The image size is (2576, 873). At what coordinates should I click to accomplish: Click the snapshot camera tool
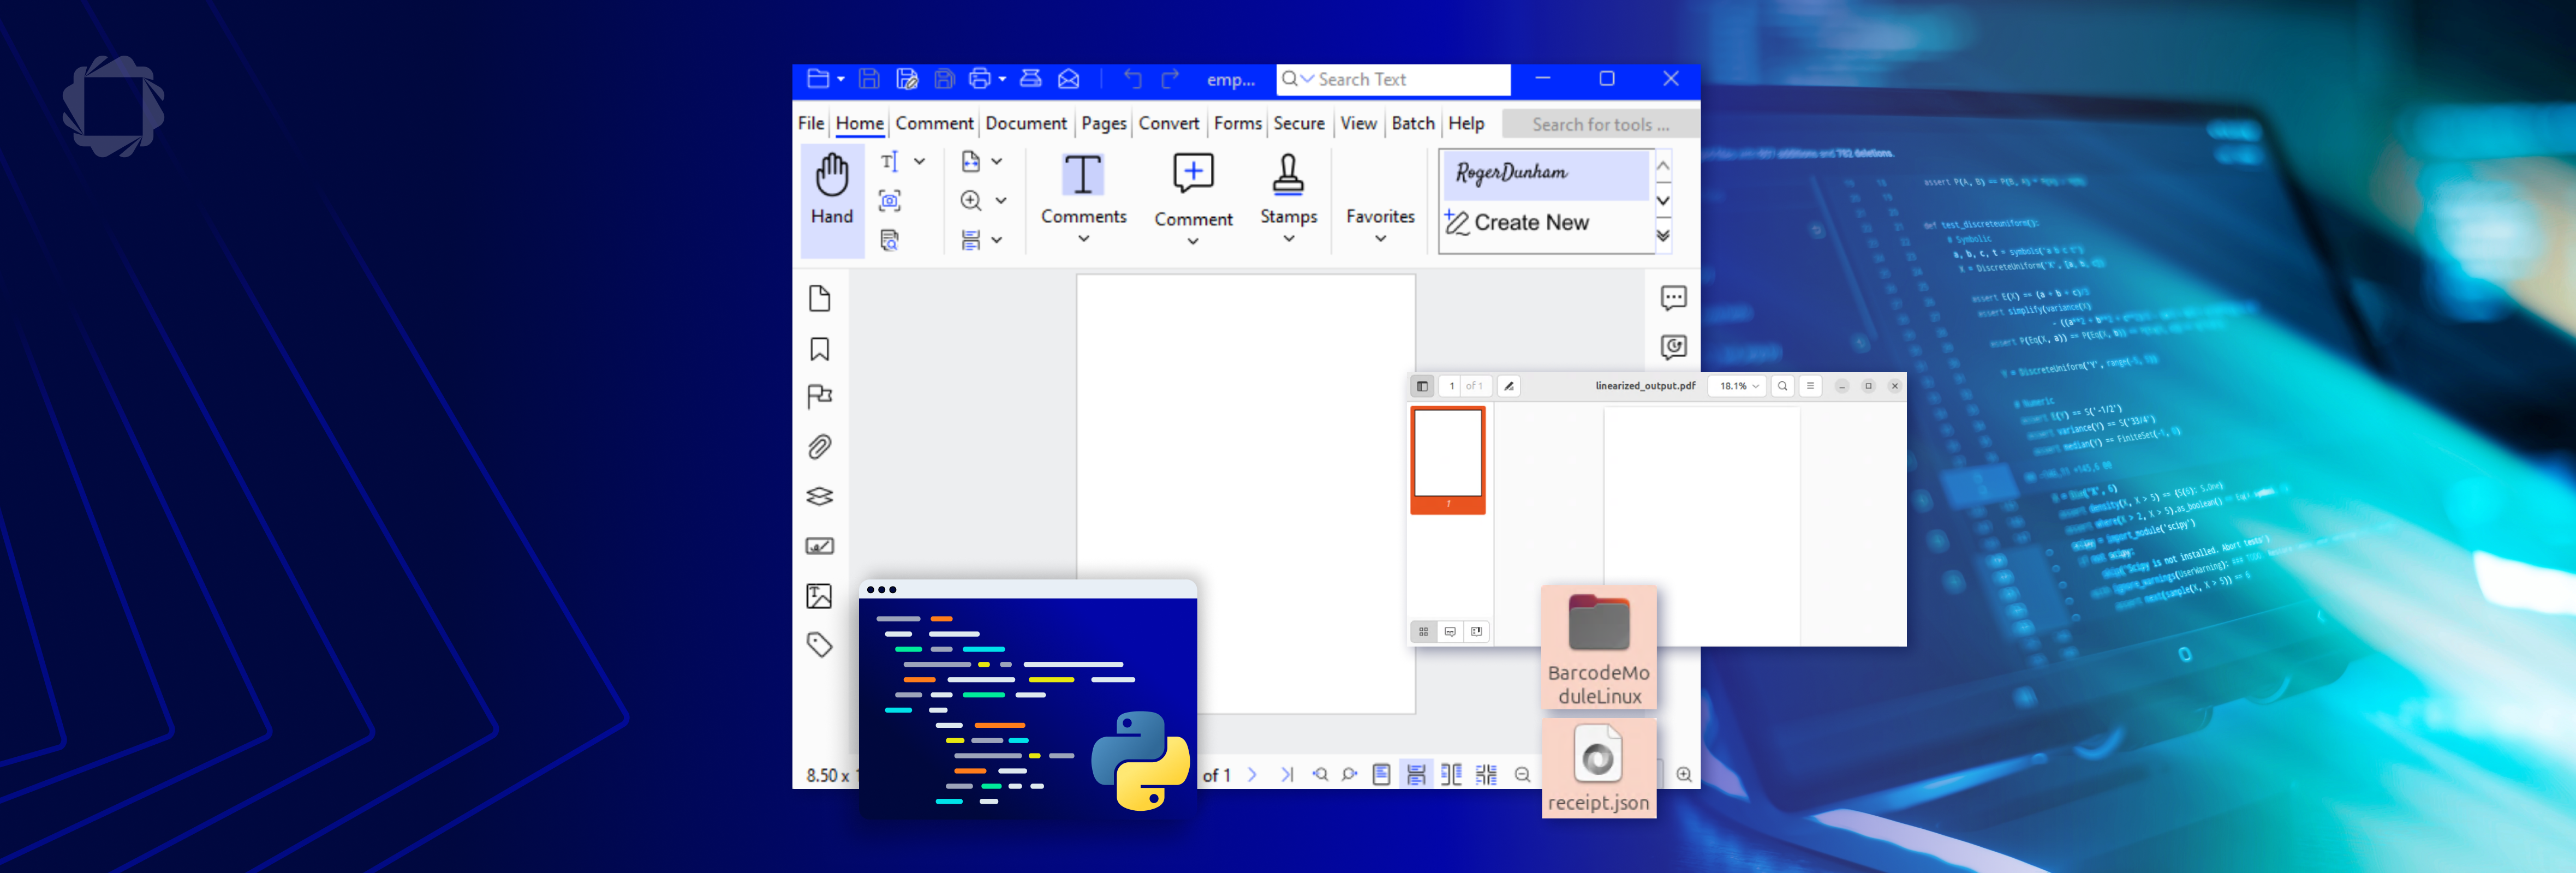[889, 201]
